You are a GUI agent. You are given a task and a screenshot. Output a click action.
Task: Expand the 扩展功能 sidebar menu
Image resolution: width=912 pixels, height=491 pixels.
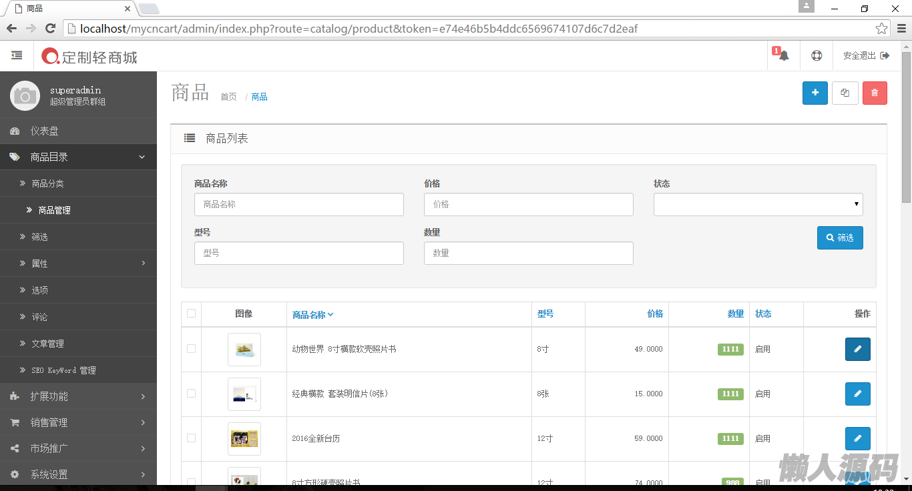(78, 396)
